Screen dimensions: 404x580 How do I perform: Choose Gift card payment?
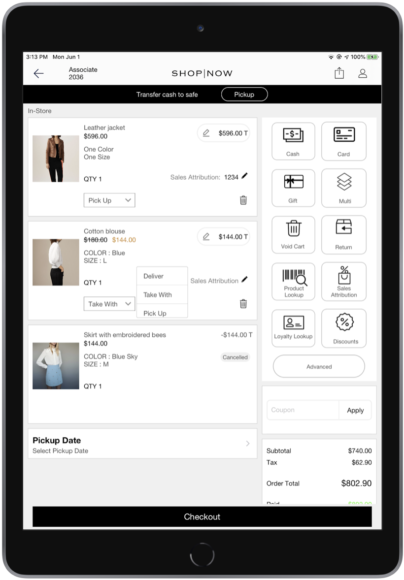[293, 188]
